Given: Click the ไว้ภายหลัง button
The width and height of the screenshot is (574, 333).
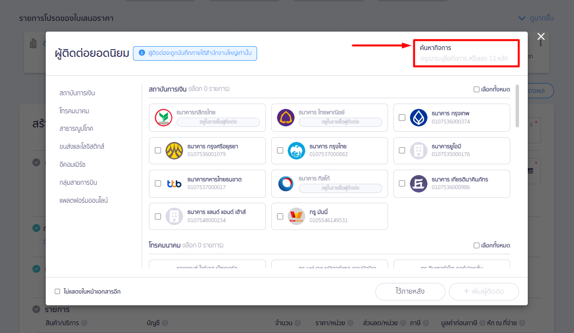Looking at the screenshot, I should (x=410, y=291).
